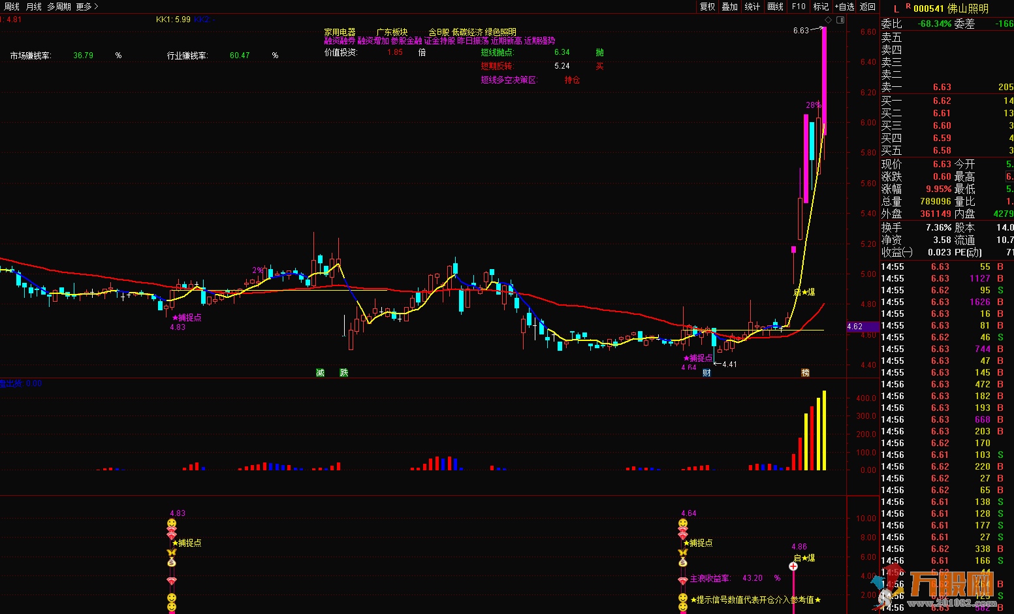1014x614 pixels.
Task: Click the 低碳经济 concept label
Action: 467,32
